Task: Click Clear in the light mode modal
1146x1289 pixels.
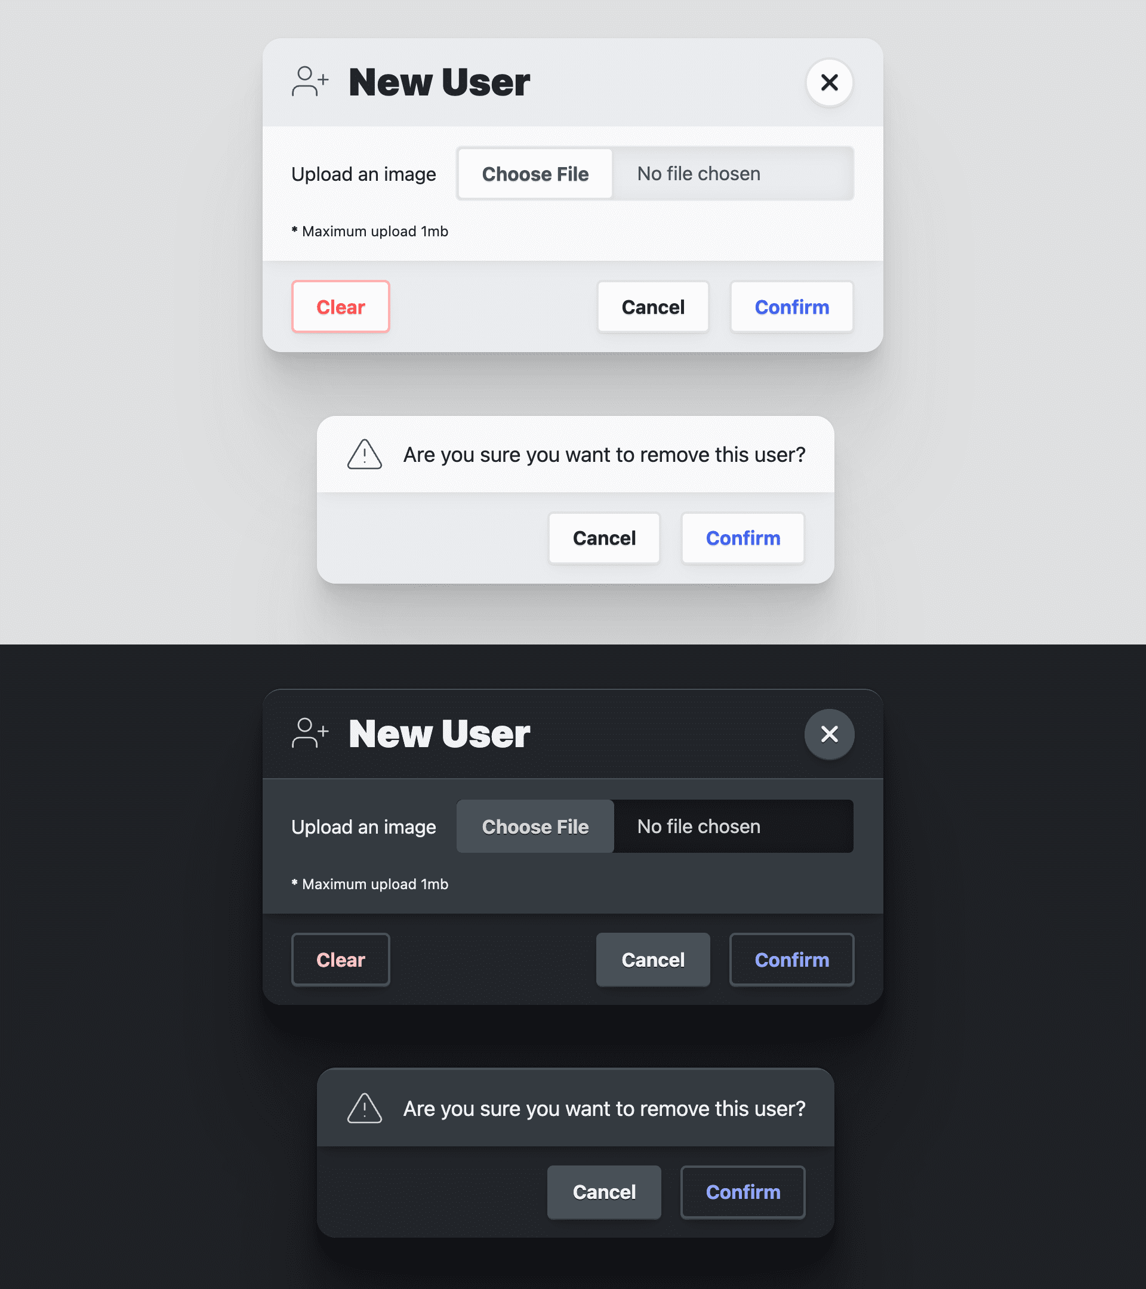Action: pos(341,306)
